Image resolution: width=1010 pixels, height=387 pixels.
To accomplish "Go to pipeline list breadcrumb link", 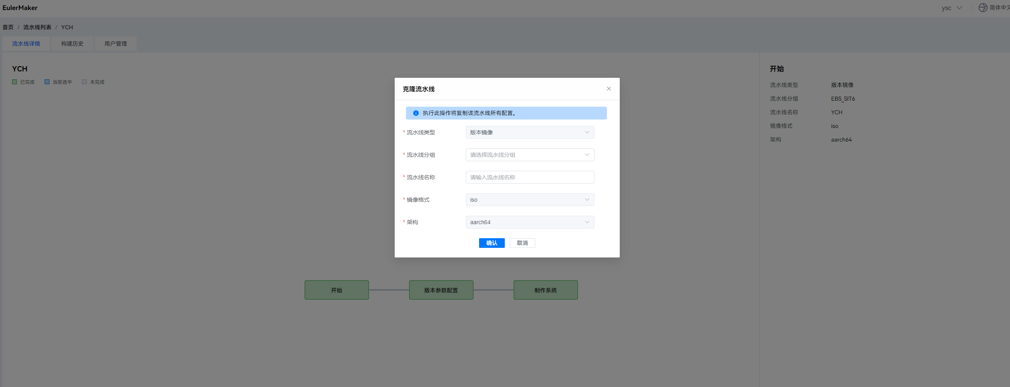I will (x=37, y=27).
